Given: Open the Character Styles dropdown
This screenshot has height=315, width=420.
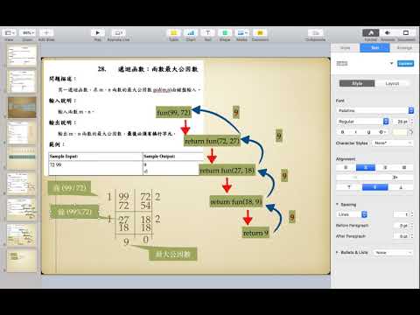Looking at the screenshot, I should pos(393,143).
